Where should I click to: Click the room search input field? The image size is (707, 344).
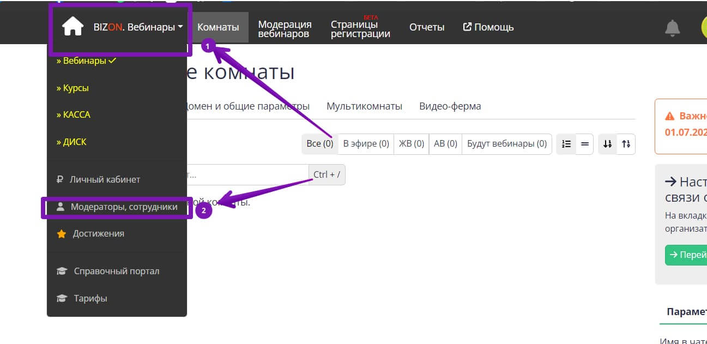tap(247, 175)
